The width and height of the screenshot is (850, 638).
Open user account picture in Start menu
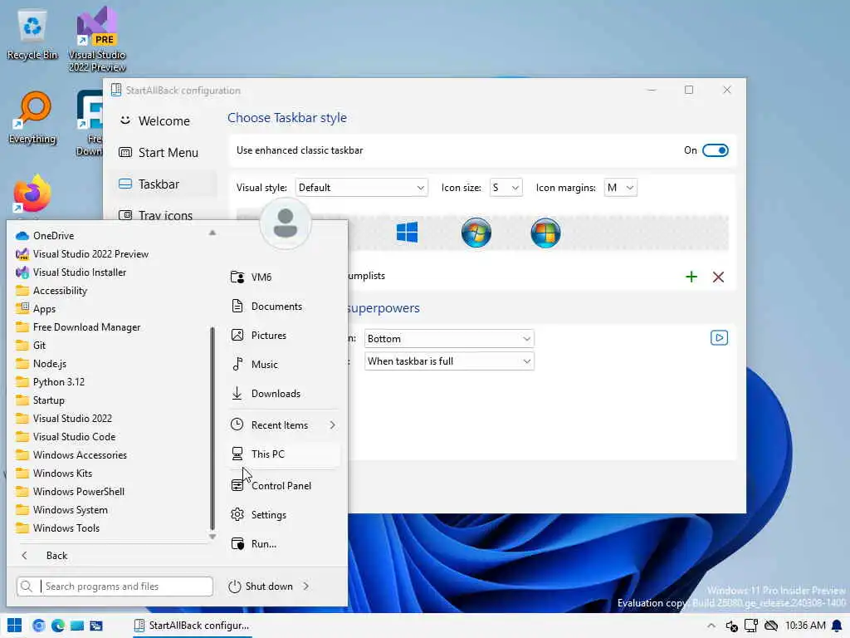coord(286,223)
